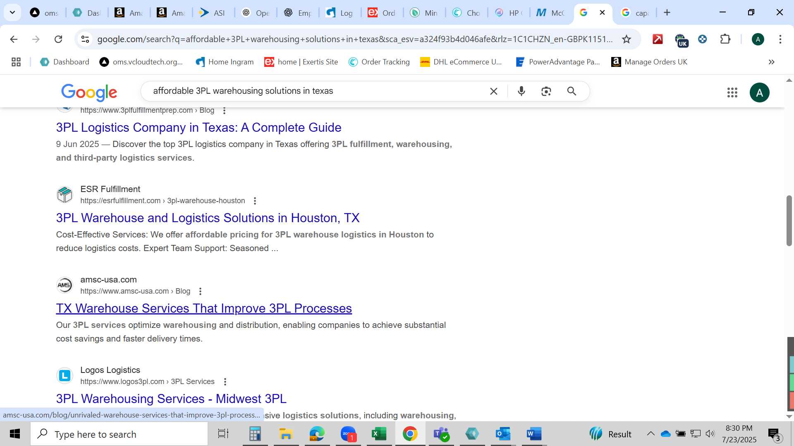Open 3PL Logistics Company in Texas guide
Viewport: 794px width, 446px height.
(x=198, y=128)
